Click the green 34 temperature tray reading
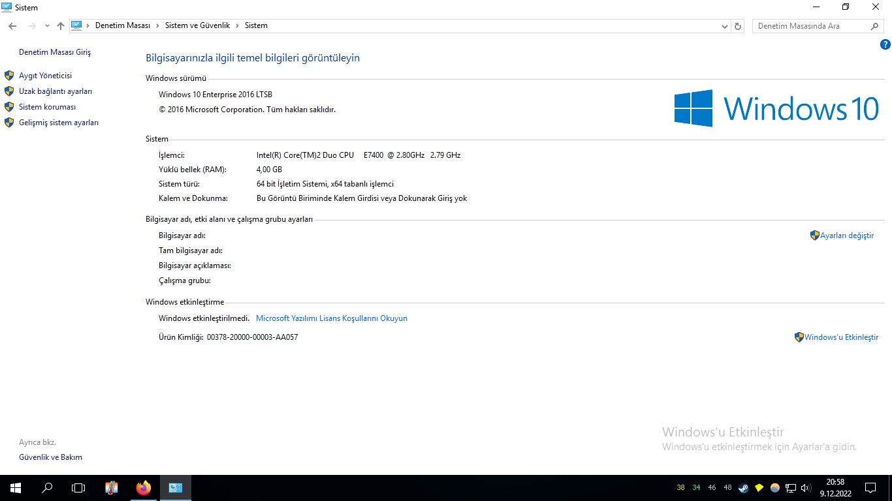892x501 pixels. point(697,488)
